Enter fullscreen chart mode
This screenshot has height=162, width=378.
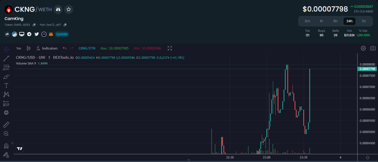(170, 48)
